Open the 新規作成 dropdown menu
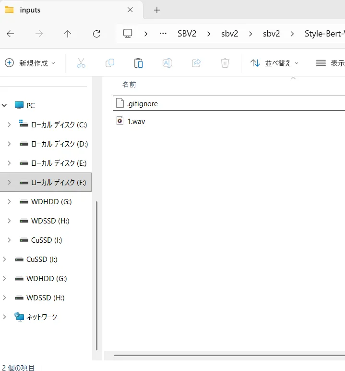The width and height of the screenshot is (345, 371). click(30, 63)
